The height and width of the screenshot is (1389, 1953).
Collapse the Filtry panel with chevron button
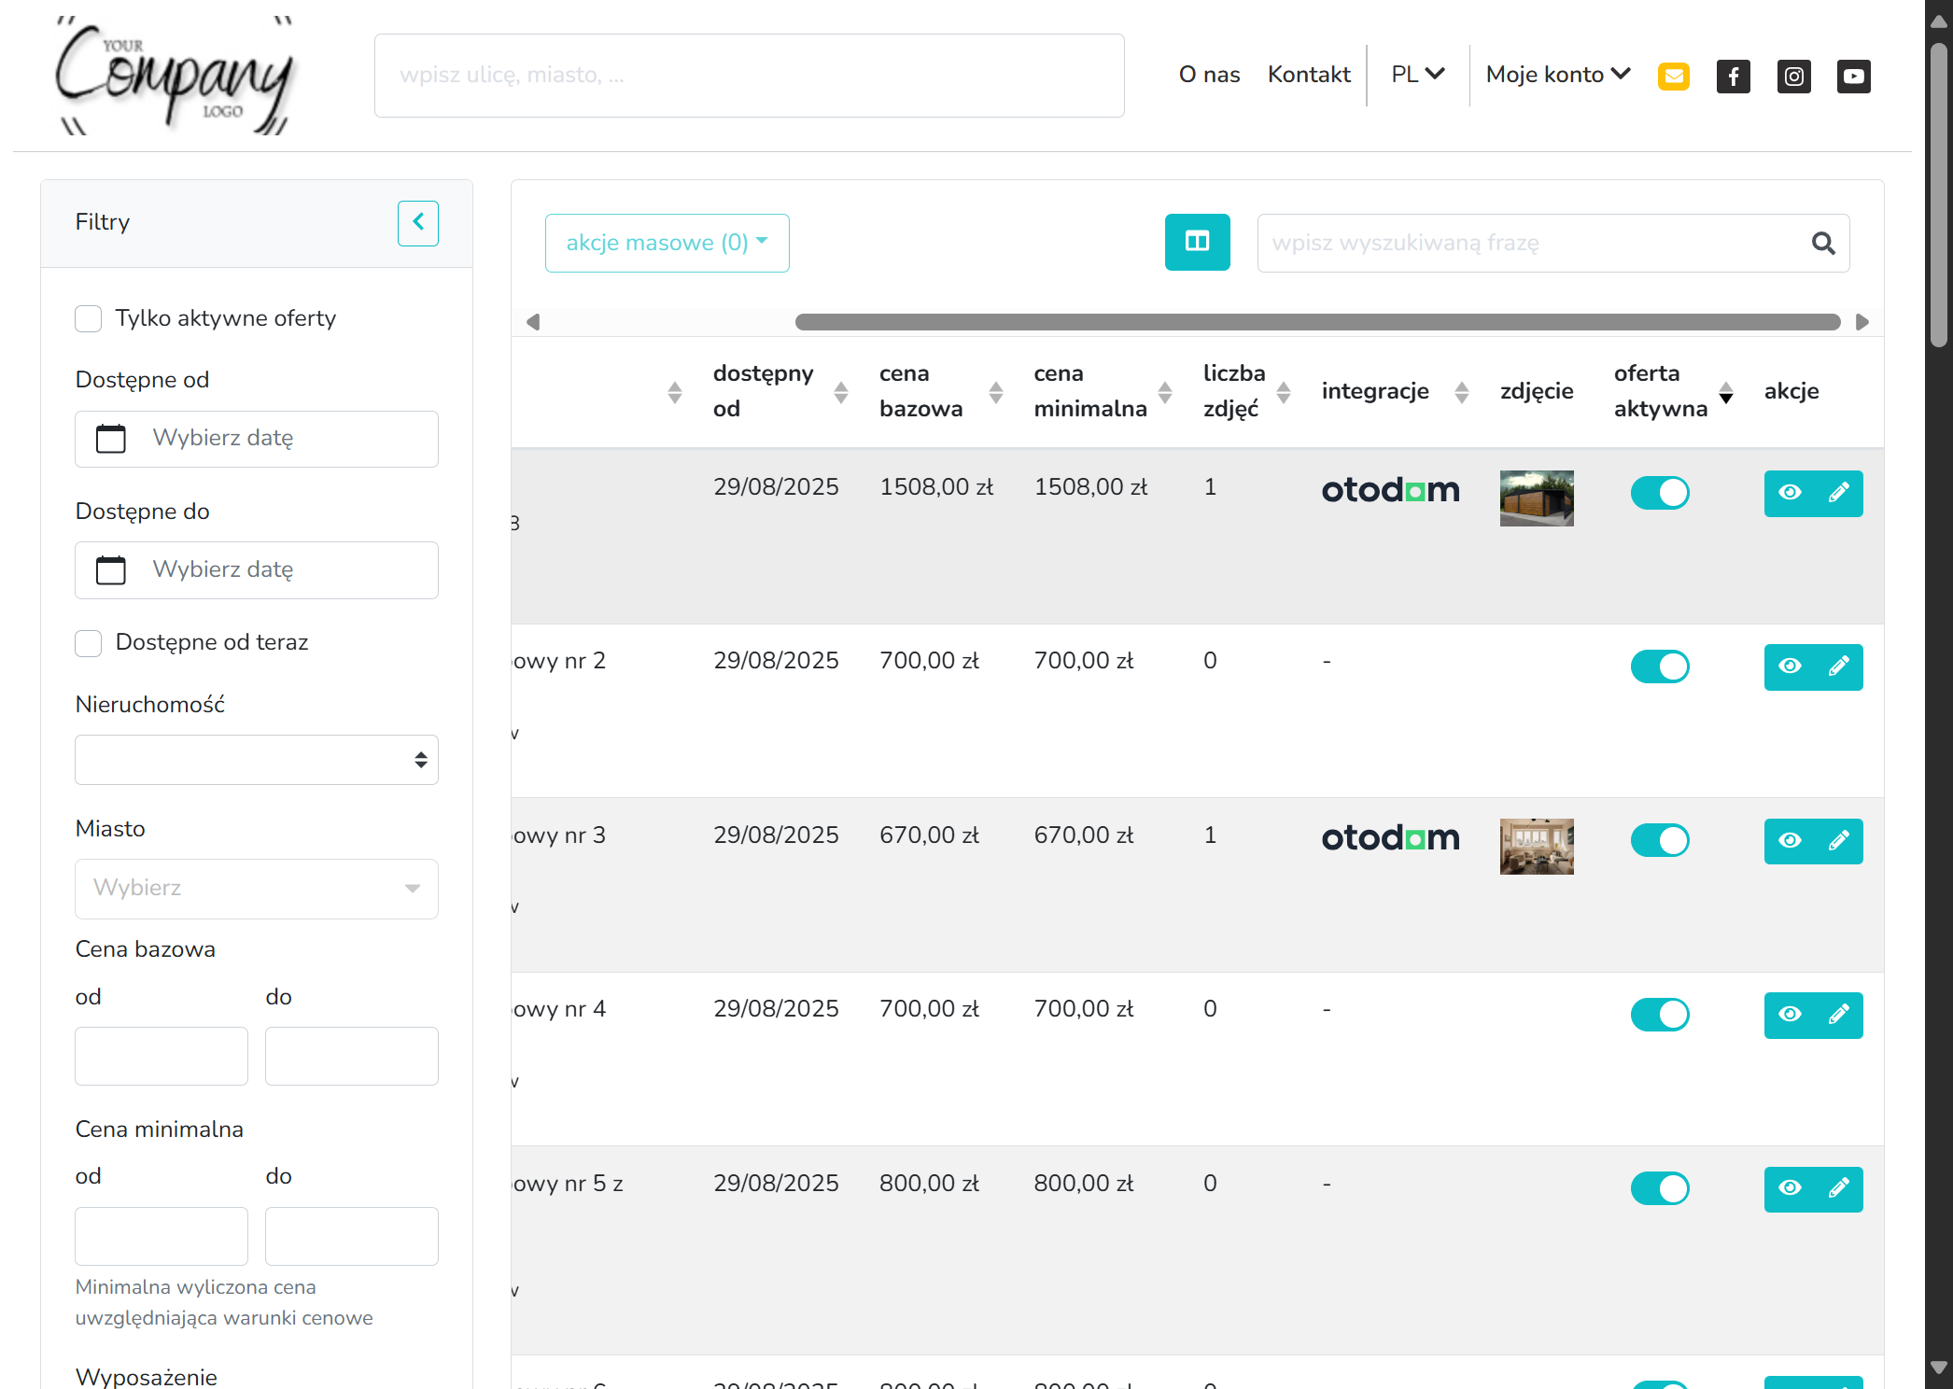coord(417,223)
